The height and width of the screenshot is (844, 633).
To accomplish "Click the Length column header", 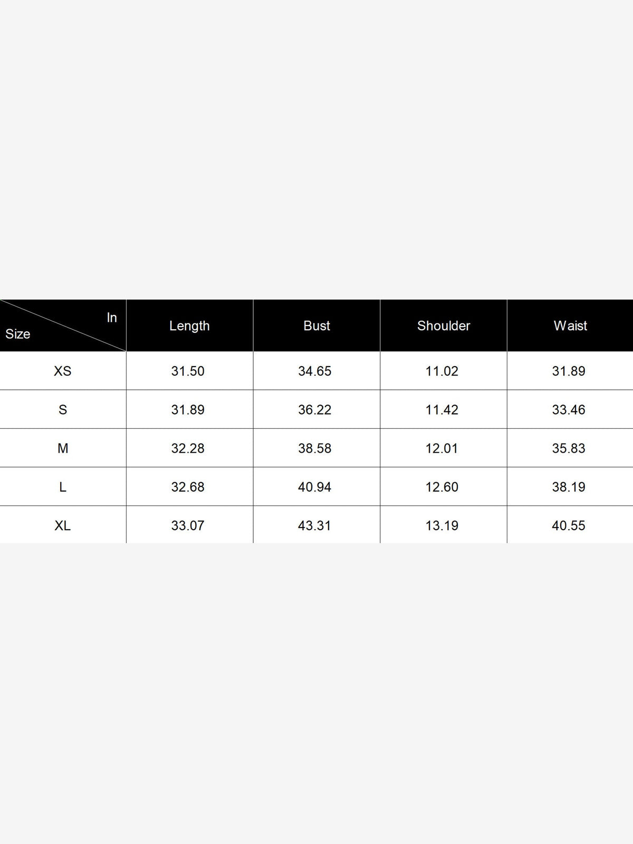I will click(189, 325).
